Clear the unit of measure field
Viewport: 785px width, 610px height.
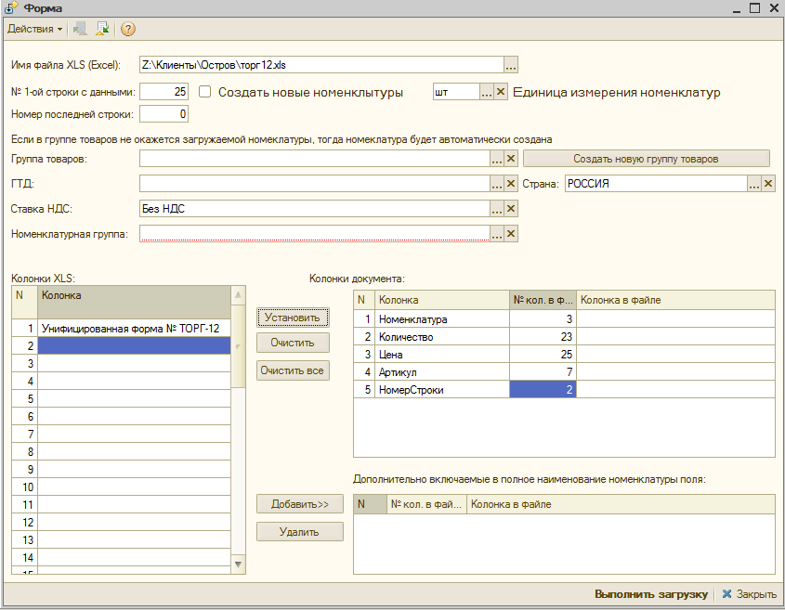[x=501, y=92]
